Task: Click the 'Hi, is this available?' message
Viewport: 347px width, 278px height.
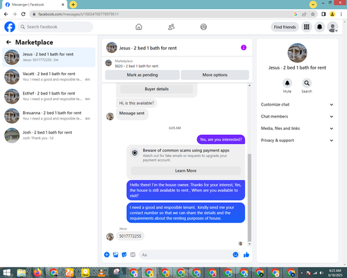Action: click(x=137, y=103)
